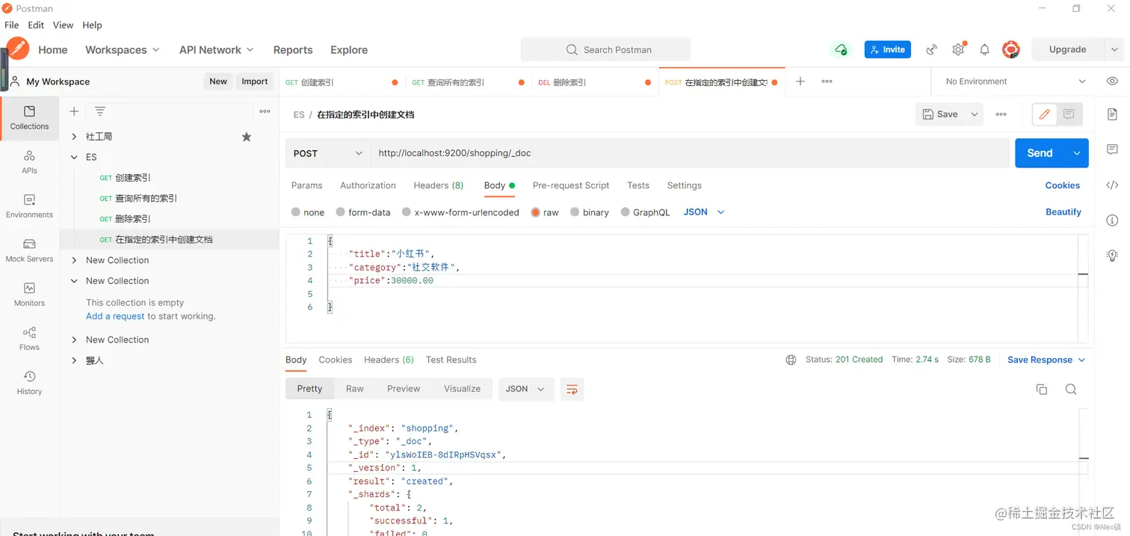Open the View menu
Viewport: 1130px width, 536px height.
point(63,25)
